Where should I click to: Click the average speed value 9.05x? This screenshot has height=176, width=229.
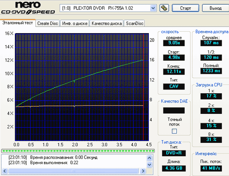[x=174, y=43]
